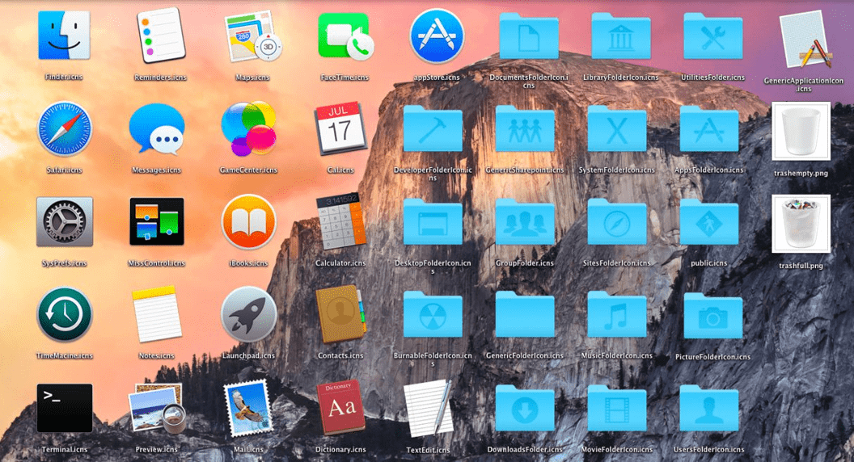Click the SysPrefs.icns gear icon
Image resolution: width=854 pixels, height=462 pixels.
[64, 221]
